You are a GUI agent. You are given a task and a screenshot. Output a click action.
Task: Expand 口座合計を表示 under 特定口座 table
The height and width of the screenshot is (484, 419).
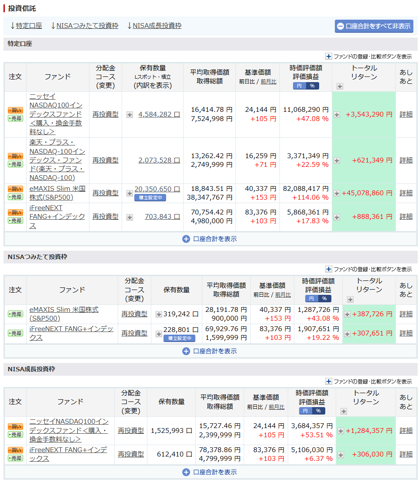(210, 239)
